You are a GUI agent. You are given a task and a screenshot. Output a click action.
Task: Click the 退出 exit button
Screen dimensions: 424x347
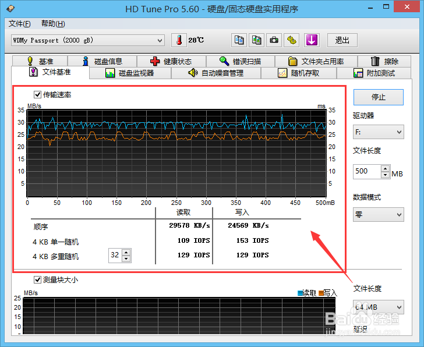pyautogui.click(x=342, y=40)
